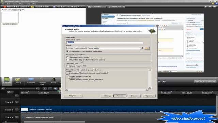Click the Отмена (Cancel) button
218x123 pixels.
[134, 96]
